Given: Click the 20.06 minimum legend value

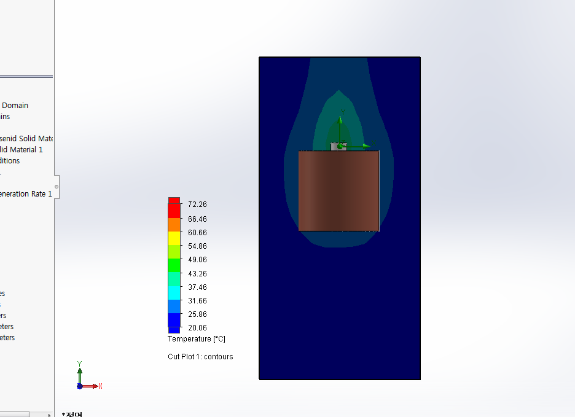Looking at the screenshot, I should (197, 328).
